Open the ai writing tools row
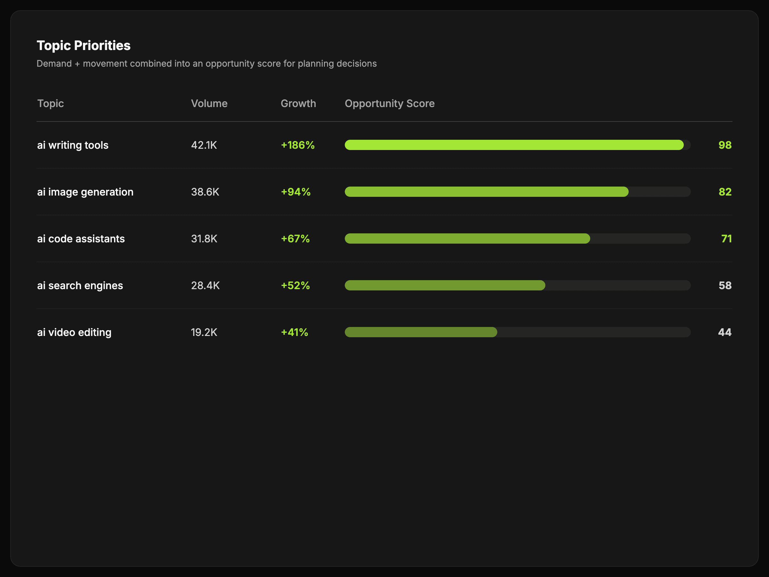The image size is (769, 577). pyautogui.click(x=73, y=145)
